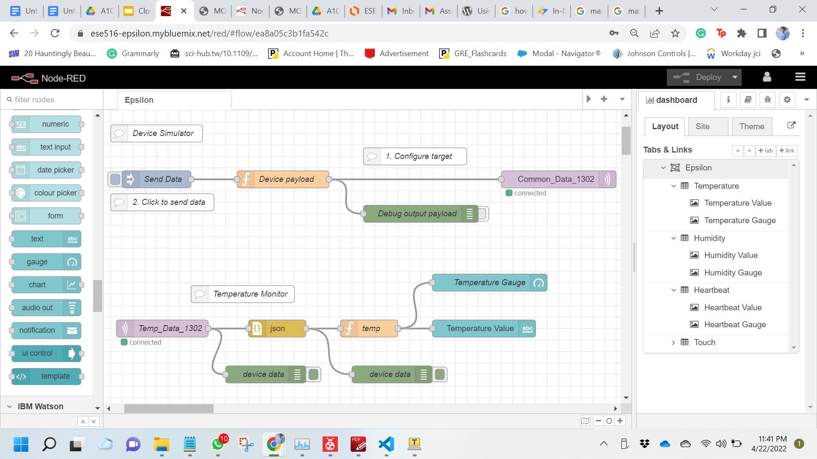Toggle the canvas navigator map icon
Viewport: 817px width, 459px height.
(585, 421)
